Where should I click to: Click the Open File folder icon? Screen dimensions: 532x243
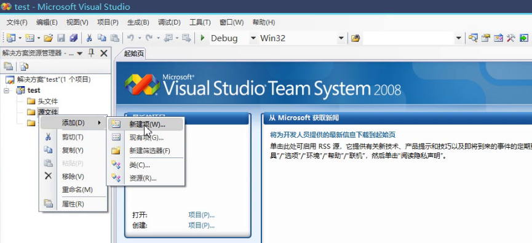(x=49, y=38)
